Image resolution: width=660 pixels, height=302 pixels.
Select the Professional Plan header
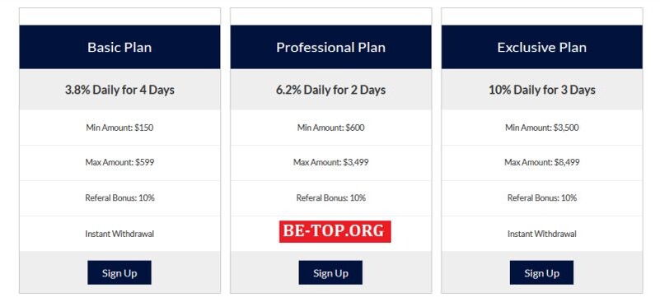331,47
